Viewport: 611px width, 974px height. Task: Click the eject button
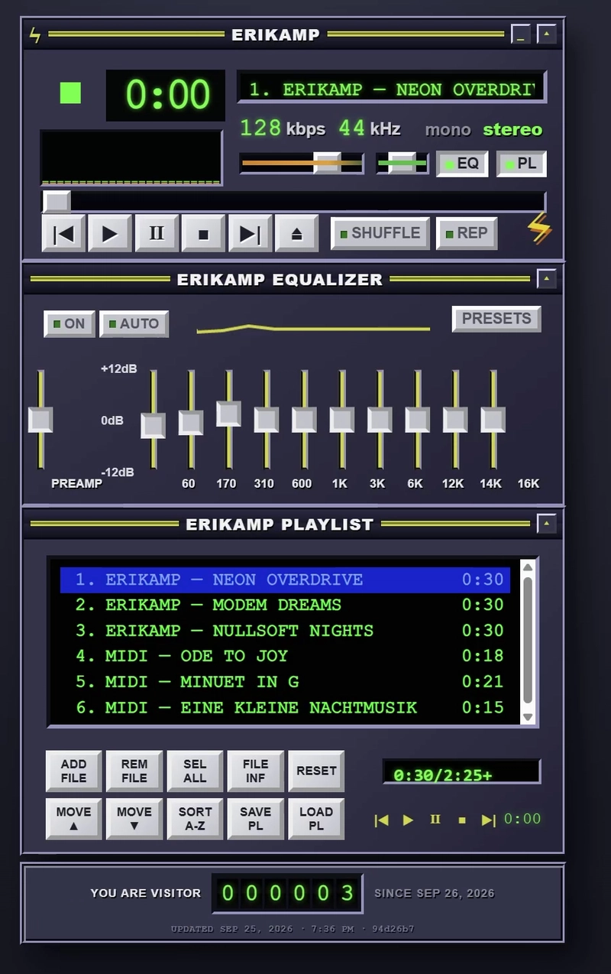(297, 234)
